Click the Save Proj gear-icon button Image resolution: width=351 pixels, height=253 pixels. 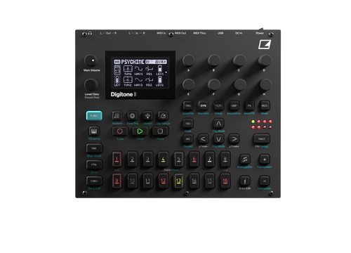(132, 115)
